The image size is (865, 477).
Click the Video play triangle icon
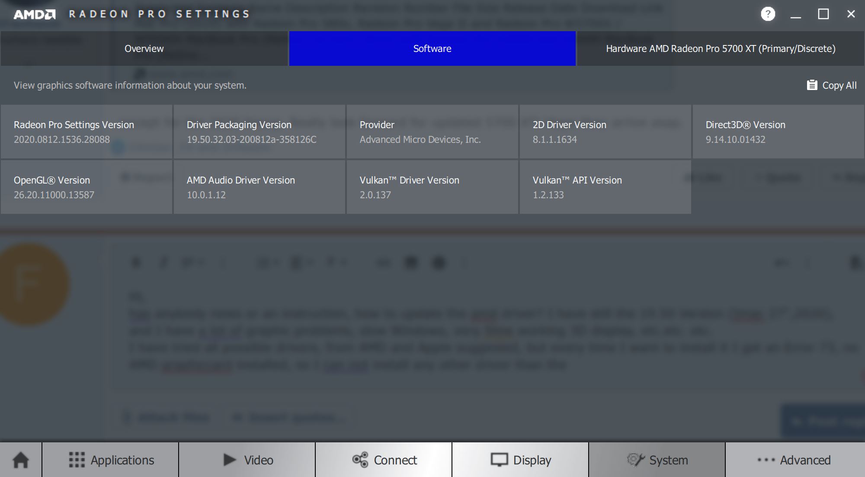tap(230, 460)
